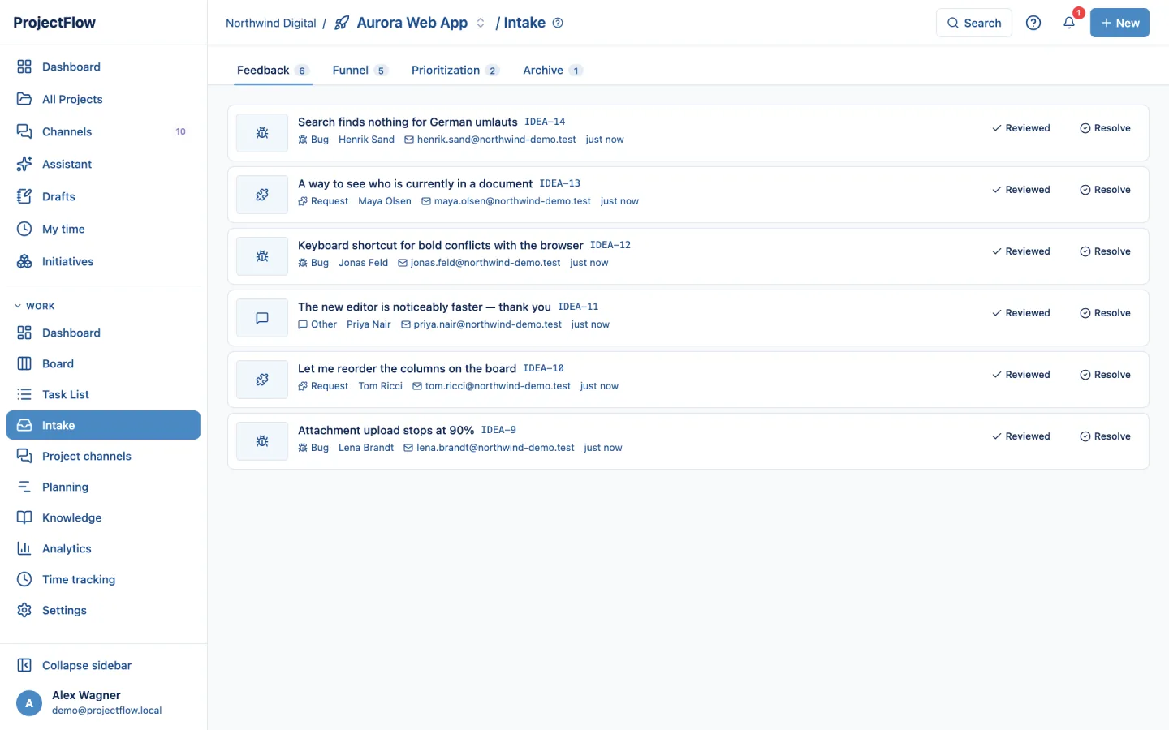Resolve the German umlauts search bug
Image resolution: width=1169 pixels, height=730 pixels.
click(x=1105, y=128)
